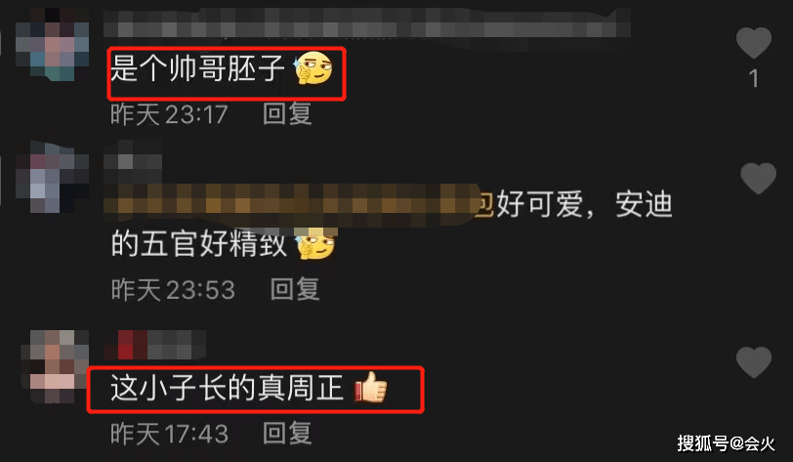This screenshot has width=793, height=462.
Task: Like the 是个帅哥胚子 comment with heart
Action: pos(754,43)
